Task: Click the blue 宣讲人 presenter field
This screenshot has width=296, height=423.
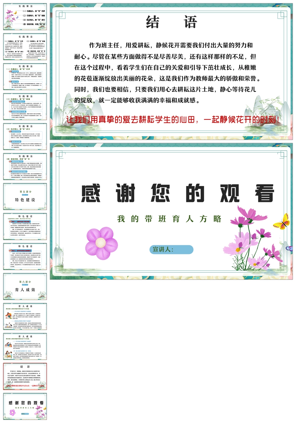Action: pyautogui.click(x=171, y=250)
